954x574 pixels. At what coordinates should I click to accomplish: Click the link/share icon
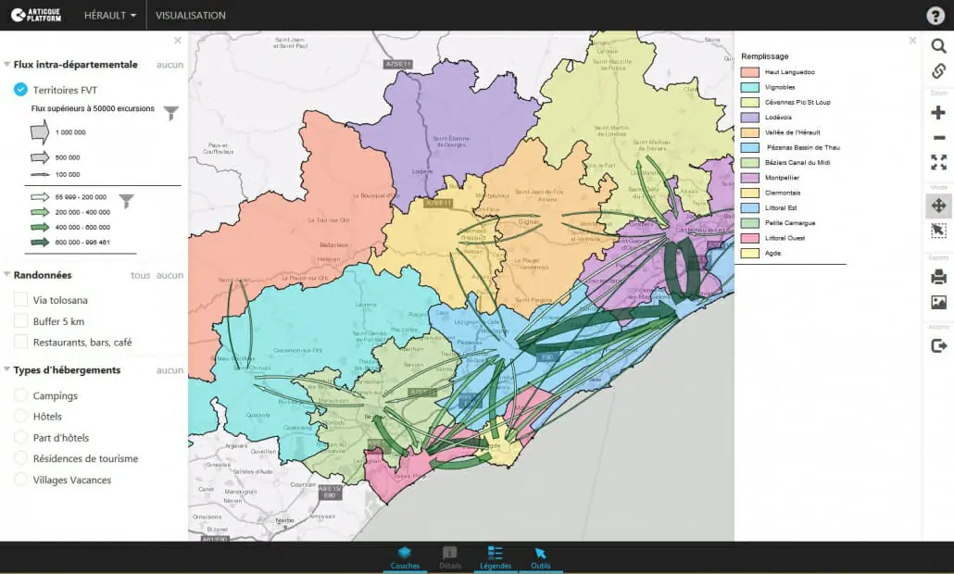tap(938, 71)
